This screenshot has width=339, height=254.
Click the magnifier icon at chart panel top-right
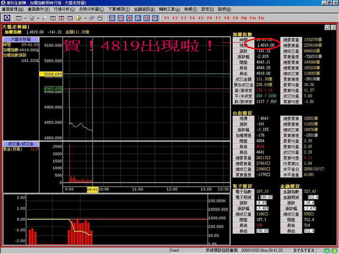click(327, 28)
